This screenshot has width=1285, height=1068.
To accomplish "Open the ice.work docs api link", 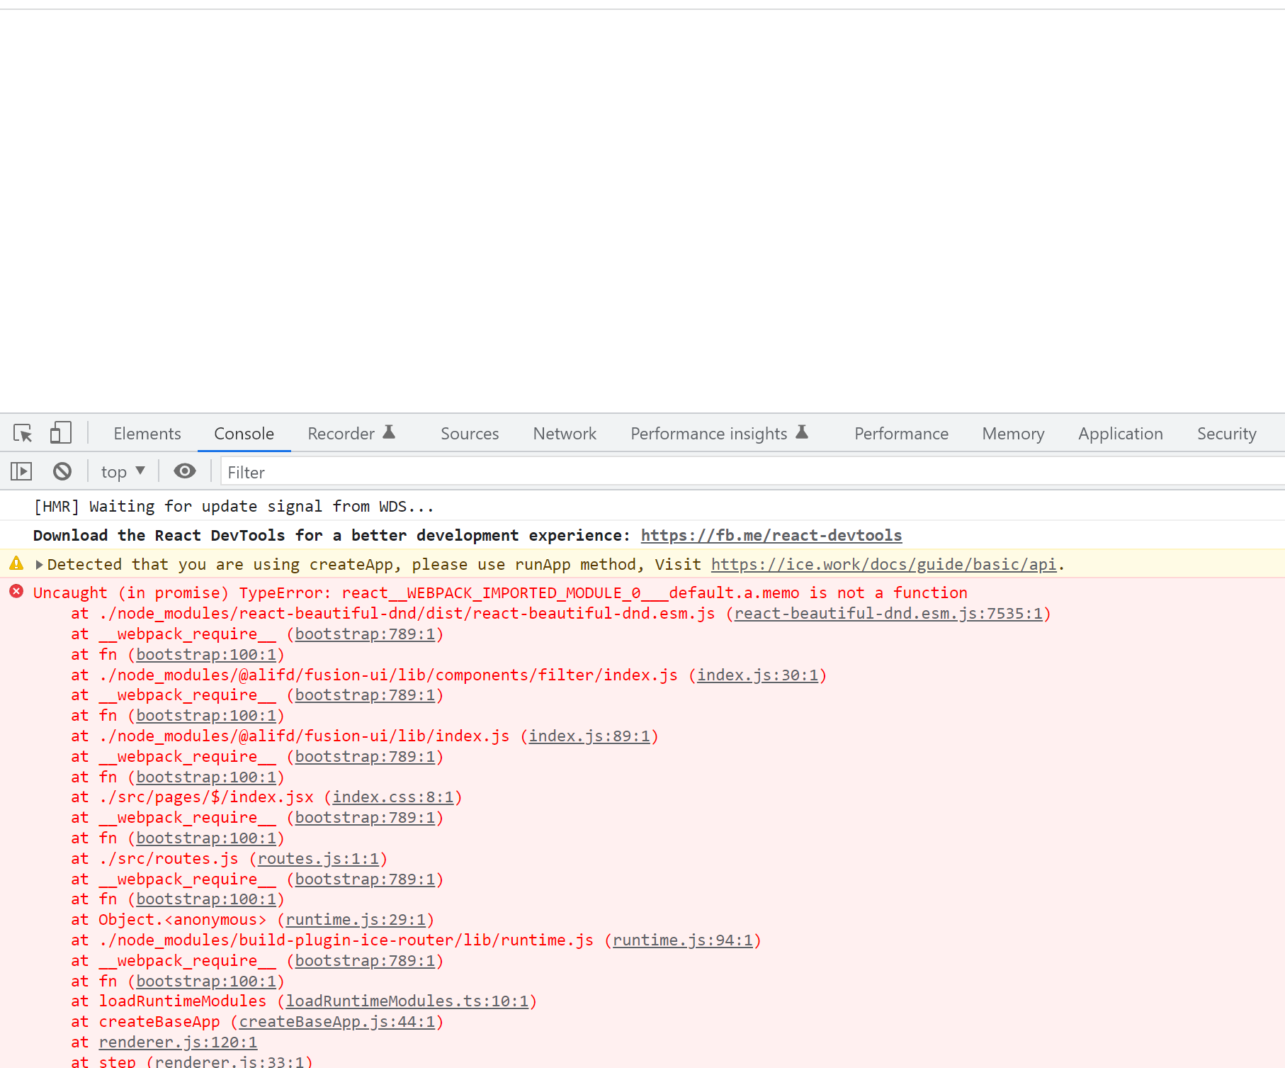I will (x=883, y=565).
